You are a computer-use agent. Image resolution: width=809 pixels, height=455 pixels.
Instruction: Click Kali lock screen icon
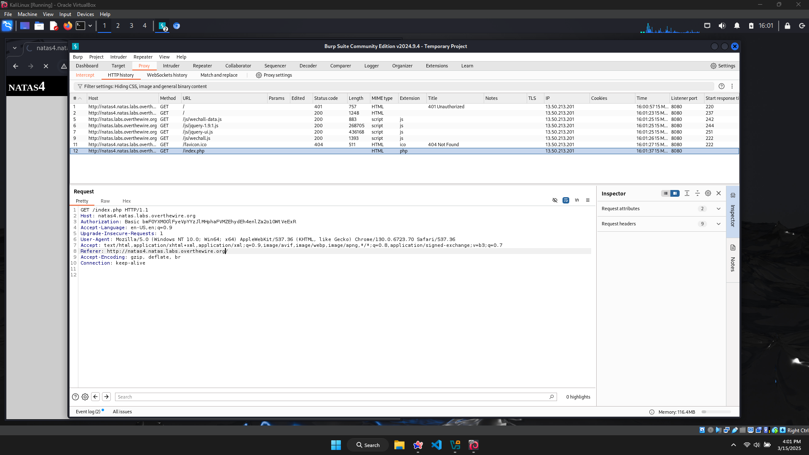(788, 26)
